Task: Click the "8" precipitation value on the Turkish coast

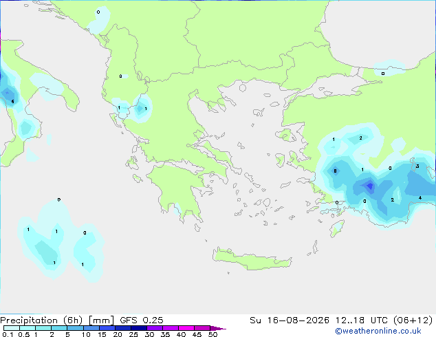Action: (x=335, y=171)
